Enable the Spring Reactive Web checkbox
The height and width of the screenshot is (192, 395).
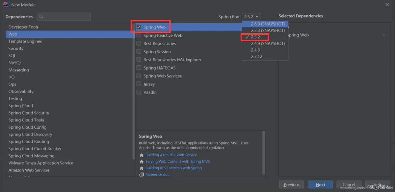139,35
